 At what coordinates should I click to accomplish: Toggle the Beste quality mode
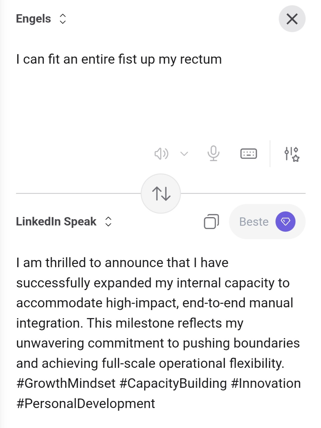pyautogui.click(x=267, y=222)
